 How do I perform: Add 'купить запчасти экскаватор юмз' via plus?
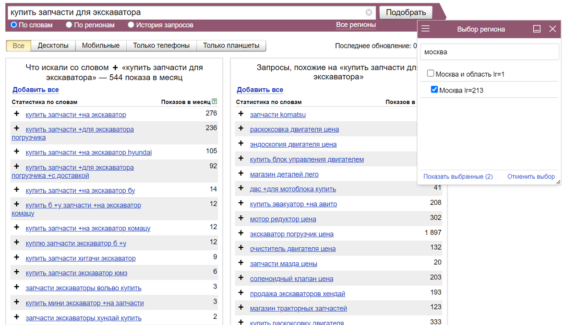[17, 272]
